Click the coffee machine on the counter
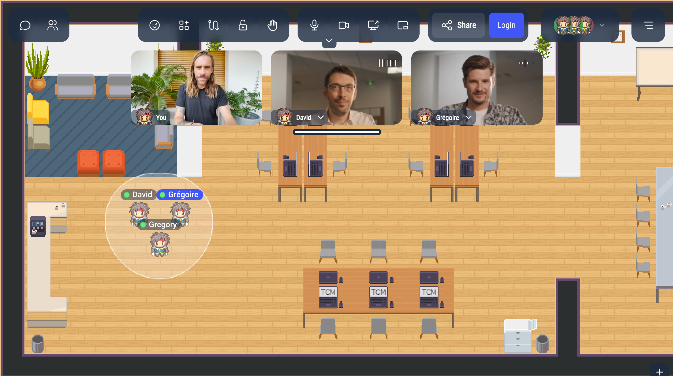 click(38, 226)
